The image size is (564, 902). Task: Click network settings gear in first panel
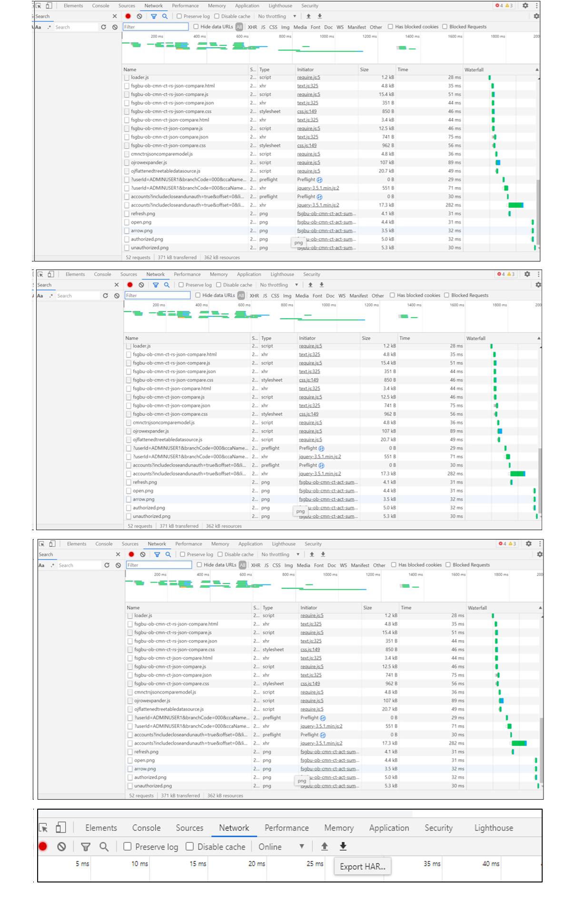(536, 16)
